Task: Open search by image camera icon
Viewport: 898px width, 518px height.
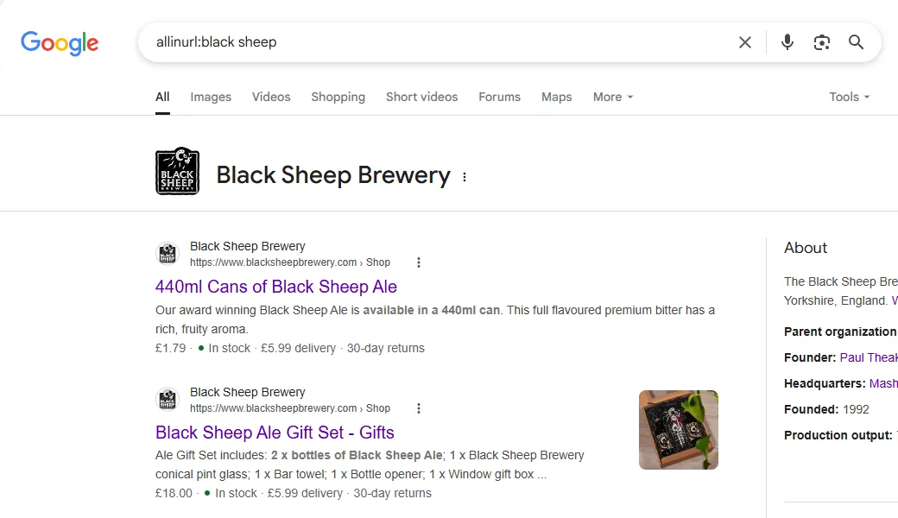Action: pos(822,42)
